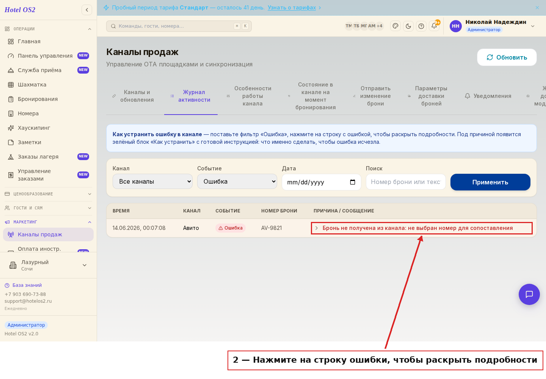The width and height of the screenshot is (546, 379).
Task: Click the AM user avatar
Action: tap(372, 26)
